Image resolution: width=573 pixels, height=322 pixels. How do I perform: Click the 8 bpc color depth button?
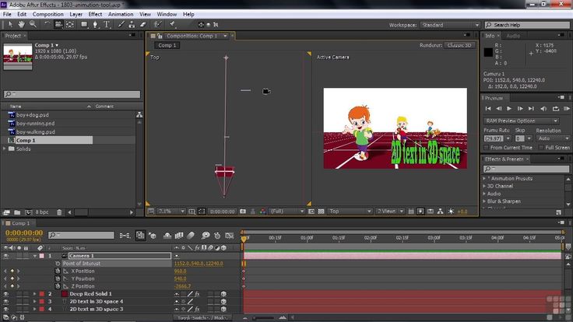[x=42, y=212]
